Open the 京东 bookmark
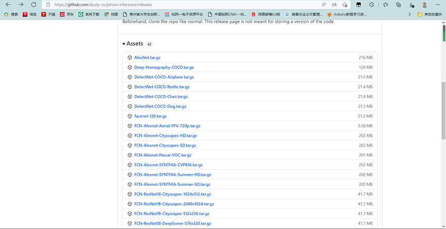446x229 pixels. tap(67, 14)
